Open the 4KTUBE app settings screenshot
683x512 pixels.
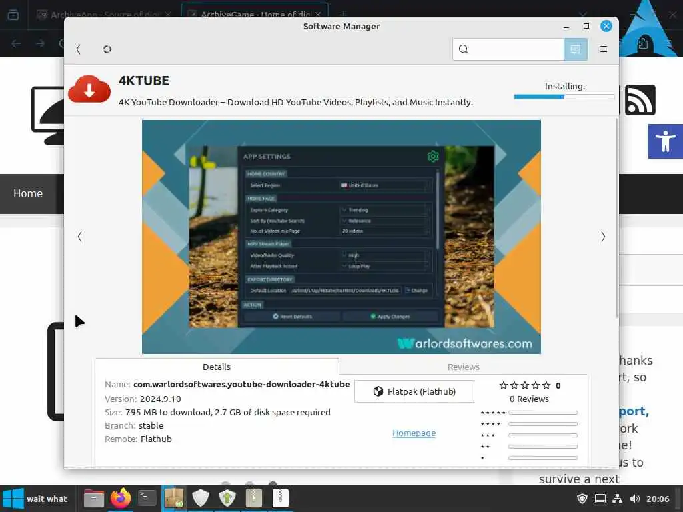click(x=341, y=237)
